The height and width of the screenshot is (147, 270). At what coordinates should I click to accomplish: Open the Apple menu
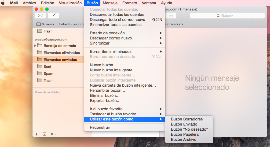(x=3, y=3)
